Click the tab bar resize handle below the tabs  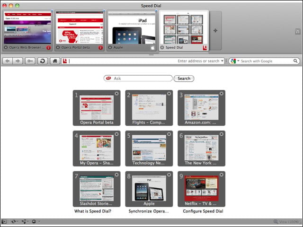point(151,55)
